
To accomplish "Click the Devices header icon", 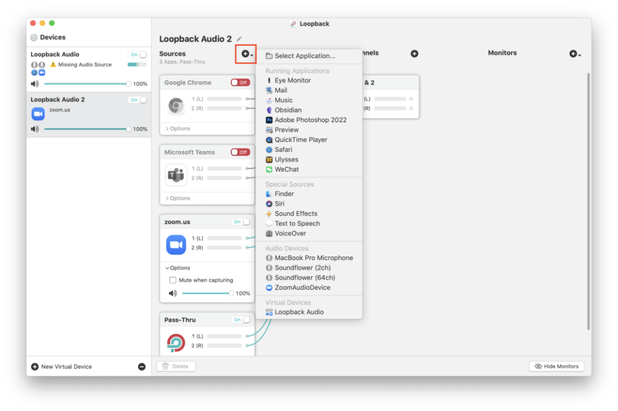I will click(34, 37).
